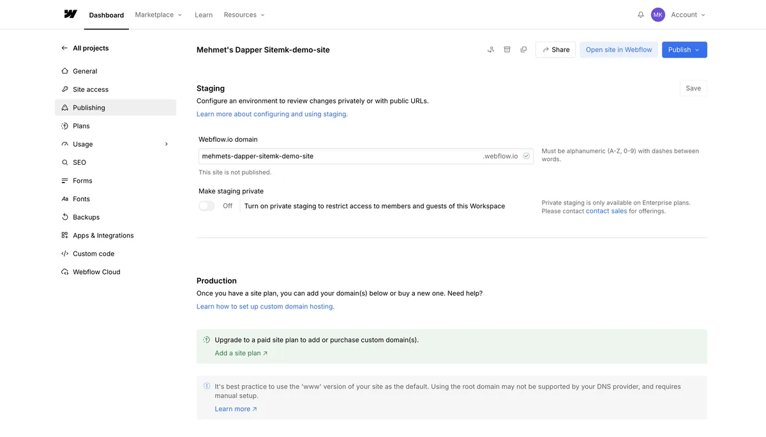The width and height of the screenshot is (766, 437).
Task: Go to the Dashboard tab
Action: tap(107, 15)
